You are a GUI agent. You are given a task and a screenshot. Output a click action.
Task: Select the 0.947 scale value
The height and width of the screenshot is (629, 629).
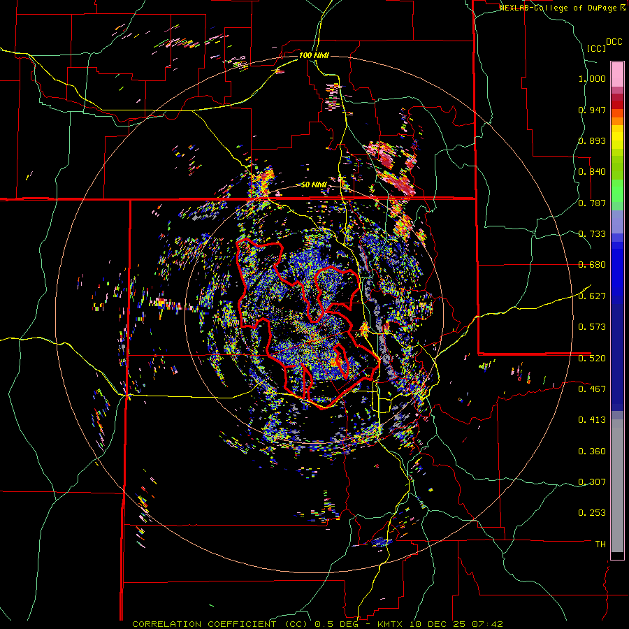click(592, 110)
